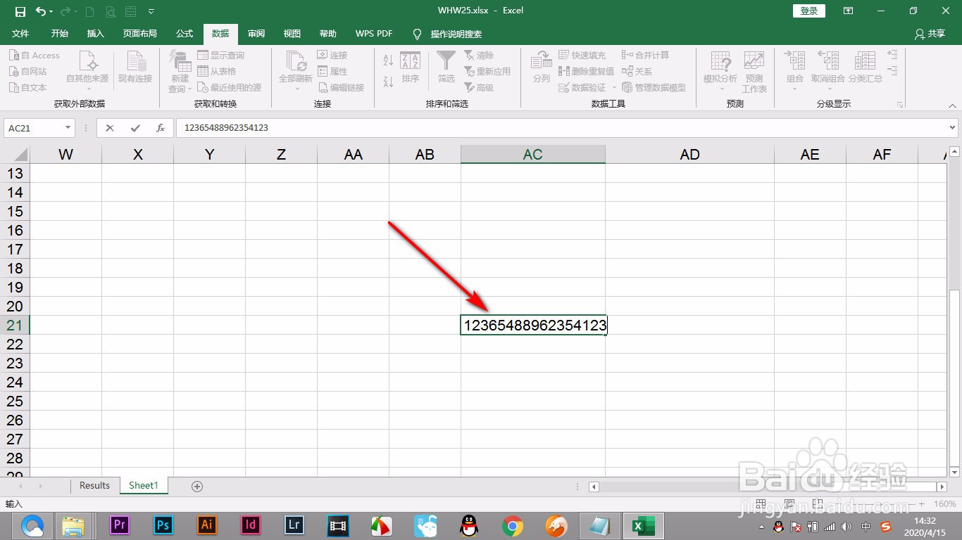Screen dimensions: 962x540
Task: Click Forecast Sheet (预测工作表)
Action: tap(754, 72)
